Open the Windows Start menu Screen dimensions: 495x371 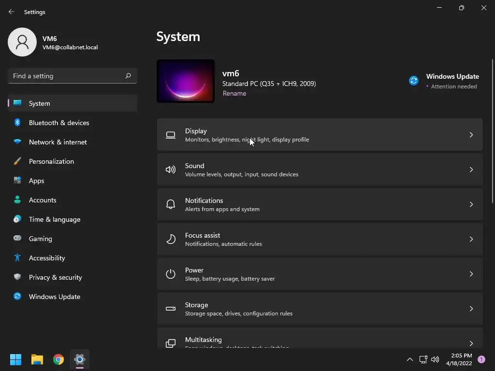(x=15, y=359)
